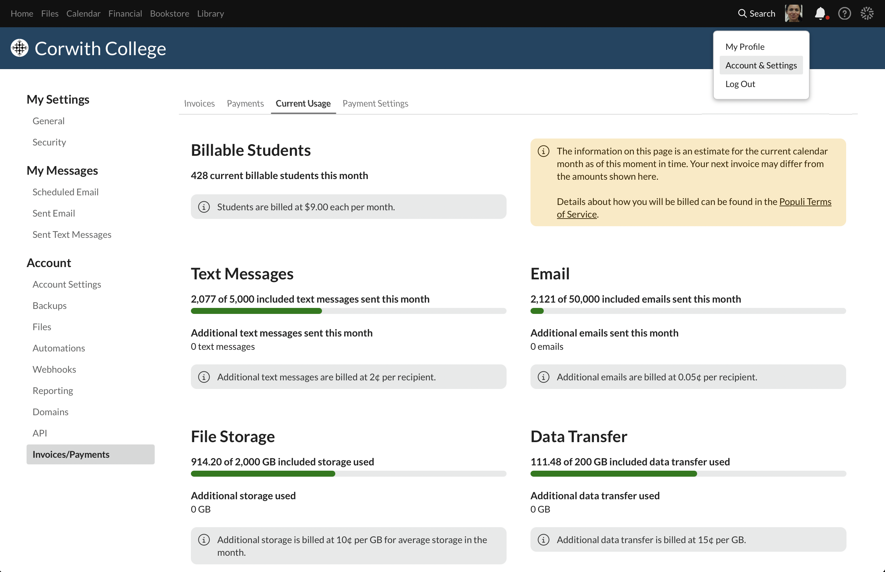Open the Populi Terms of Service link
This screenshot has height=572, width=885.
804,202
